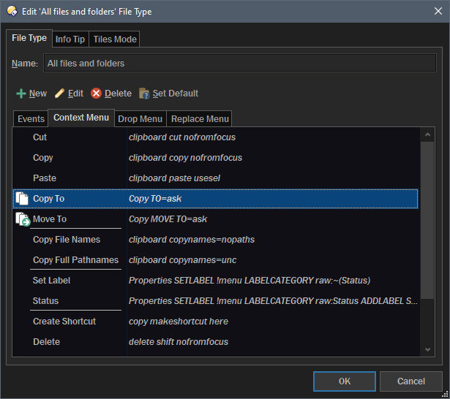Select the Paste context menu entry
Image resolution: width=450 pixels, height=399 pixels.
click(x=45, y=178)
